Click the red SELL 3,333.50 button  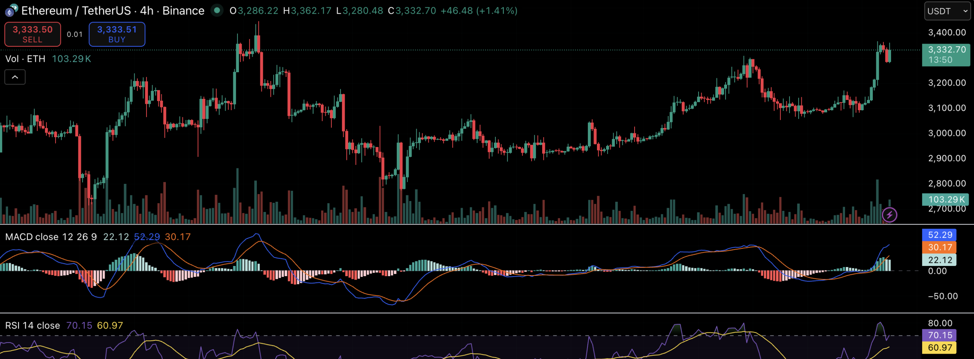tap(33, 34)
